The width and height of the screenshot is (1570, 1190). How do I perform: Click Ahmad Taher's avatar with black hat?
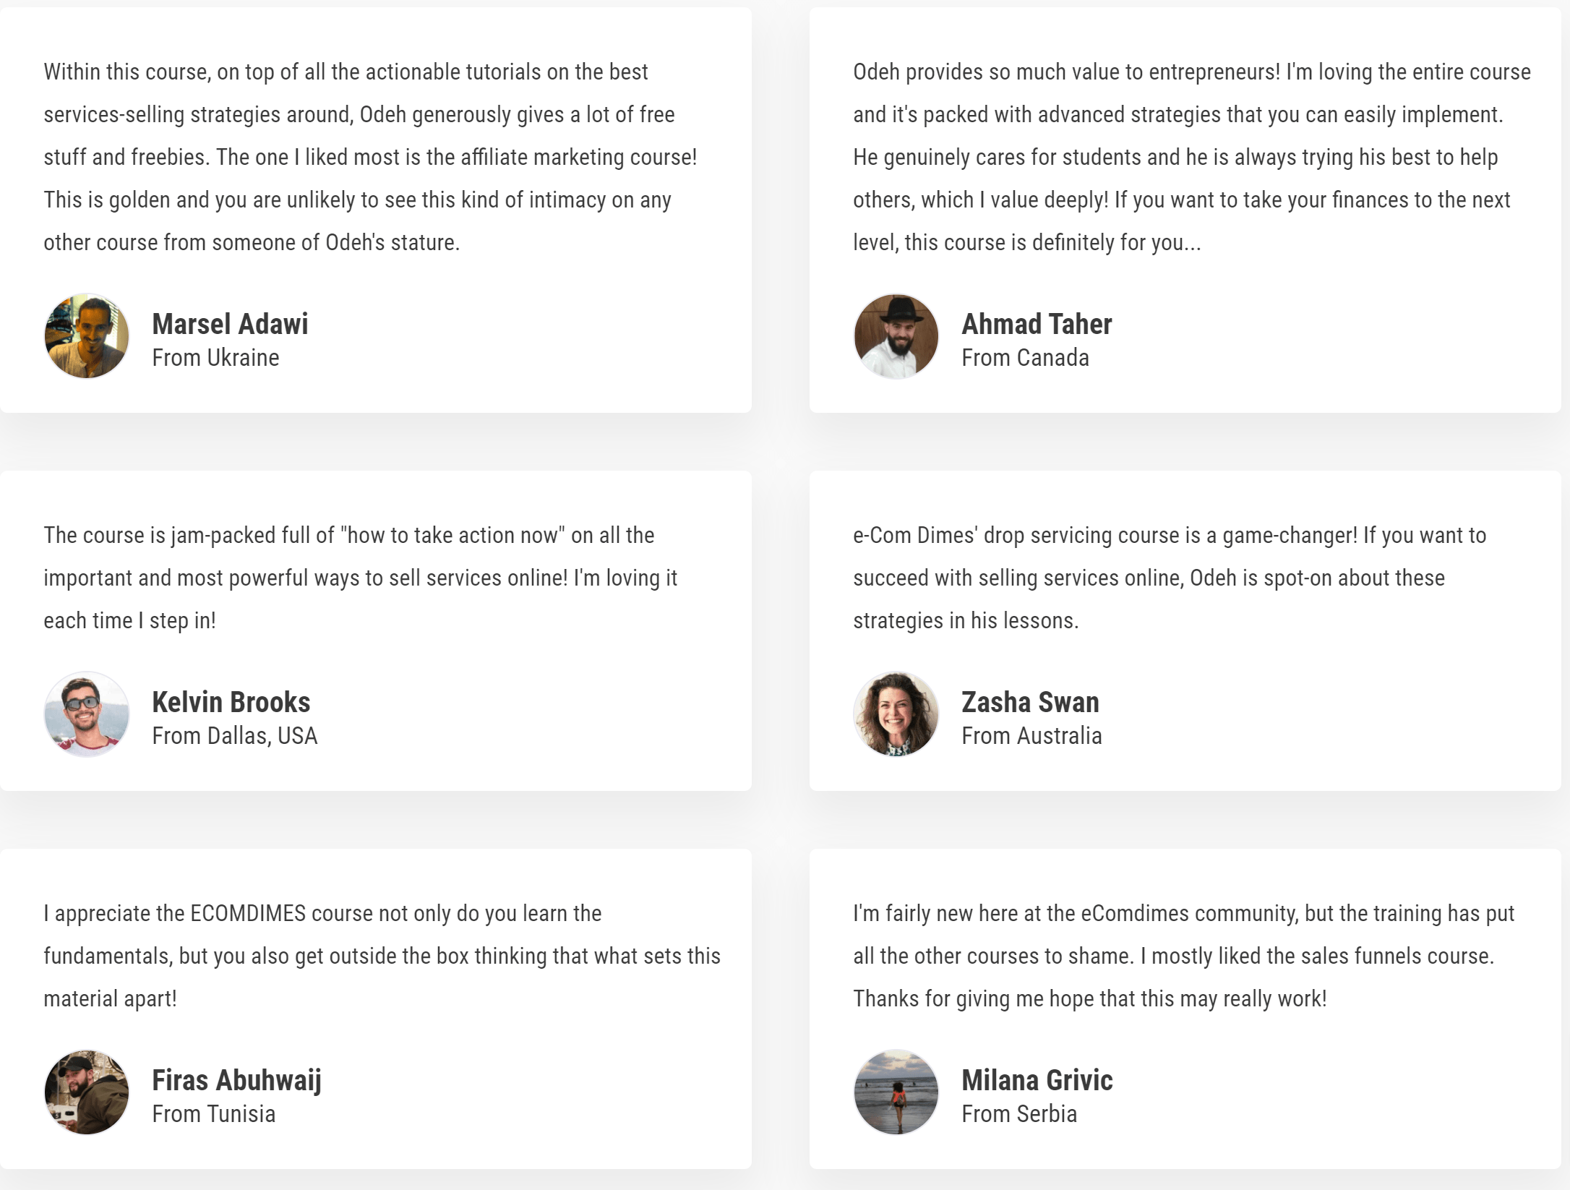click(x=896, y=336)
